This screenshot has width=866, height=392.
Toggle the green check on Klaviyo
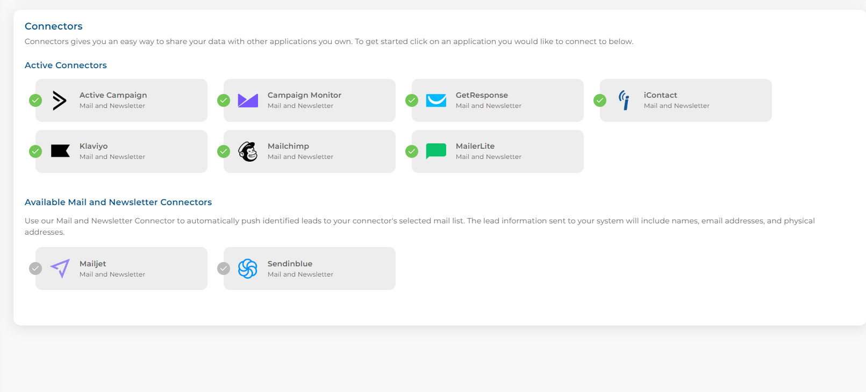[35, 151]
